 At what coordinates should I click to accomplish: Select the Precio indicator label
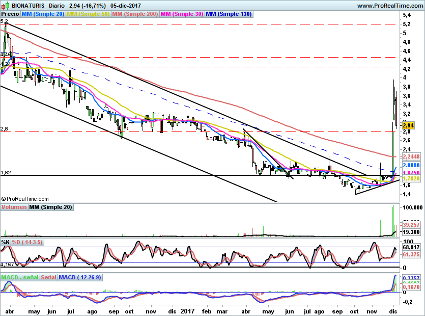(x=10, y=14)
